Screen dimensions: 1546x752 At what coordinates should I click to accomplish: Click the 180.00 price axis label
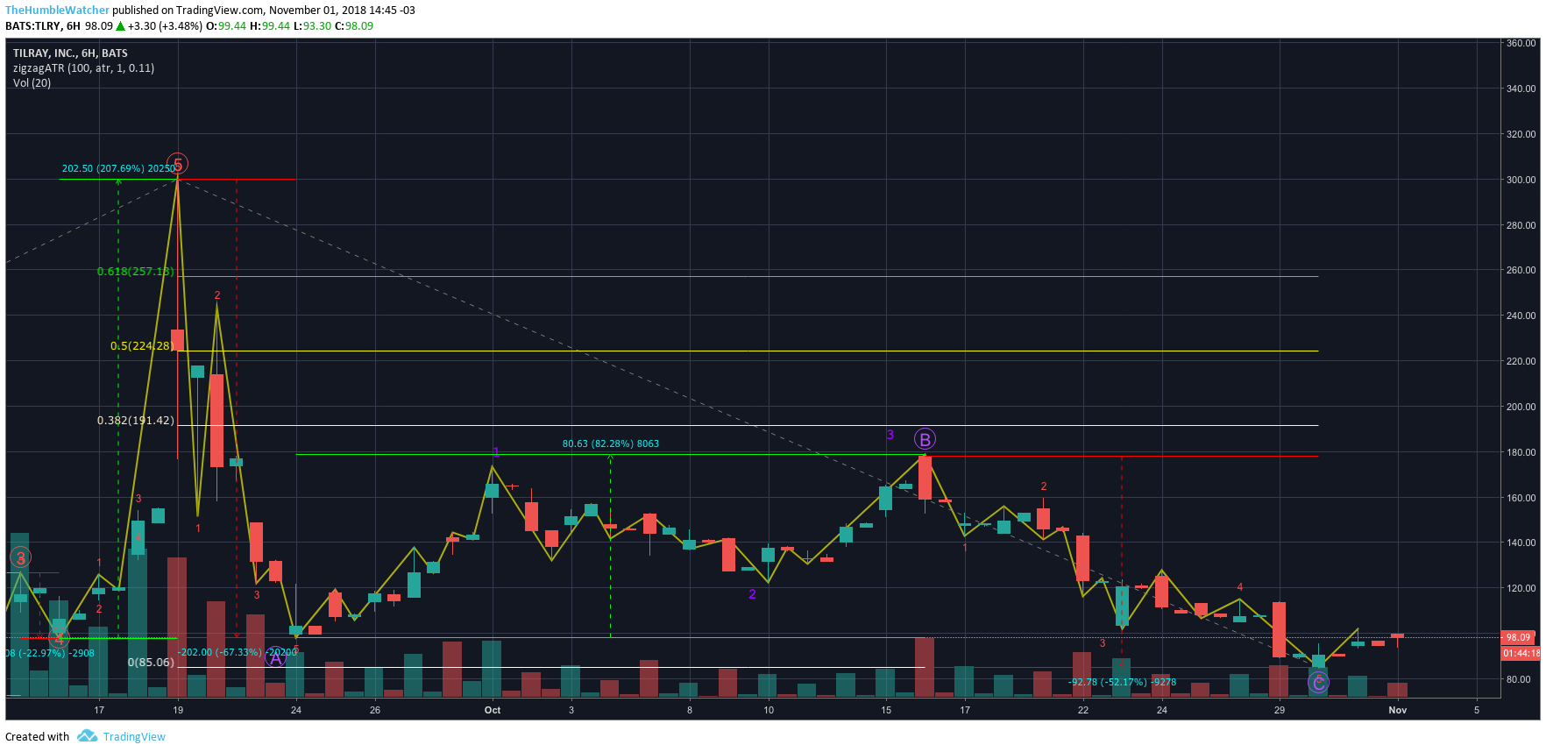(1521, 452)
